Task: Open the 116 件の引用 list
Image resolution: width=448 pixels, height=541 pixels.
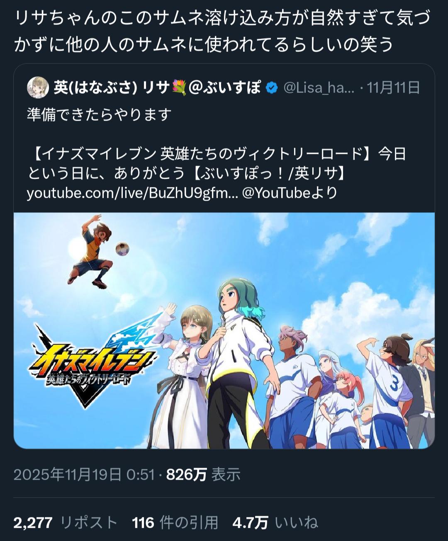Action: (175, 522)
